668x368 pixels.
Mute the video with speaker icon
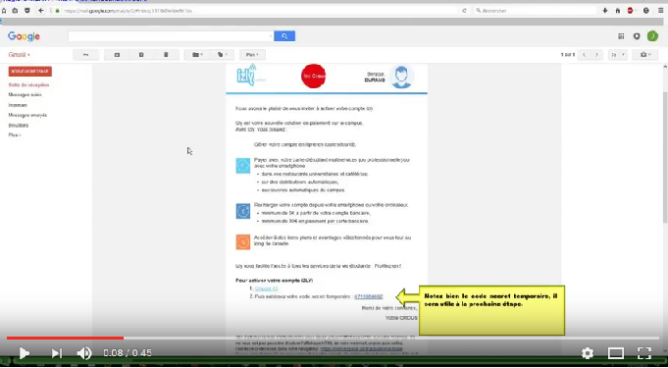(x=84, y=352)
